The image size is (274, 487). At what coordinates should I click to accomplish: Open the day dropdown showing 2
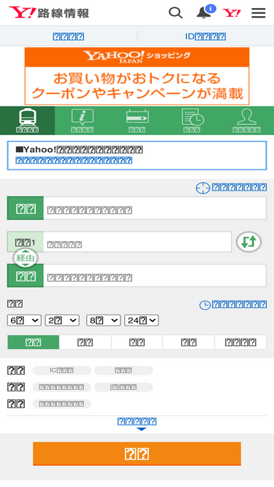click(x=62, y=321)
